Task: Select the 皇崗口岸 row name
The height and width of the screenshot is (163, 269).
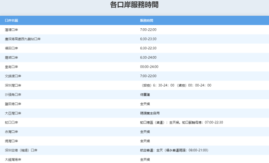Action: (11, 67)
